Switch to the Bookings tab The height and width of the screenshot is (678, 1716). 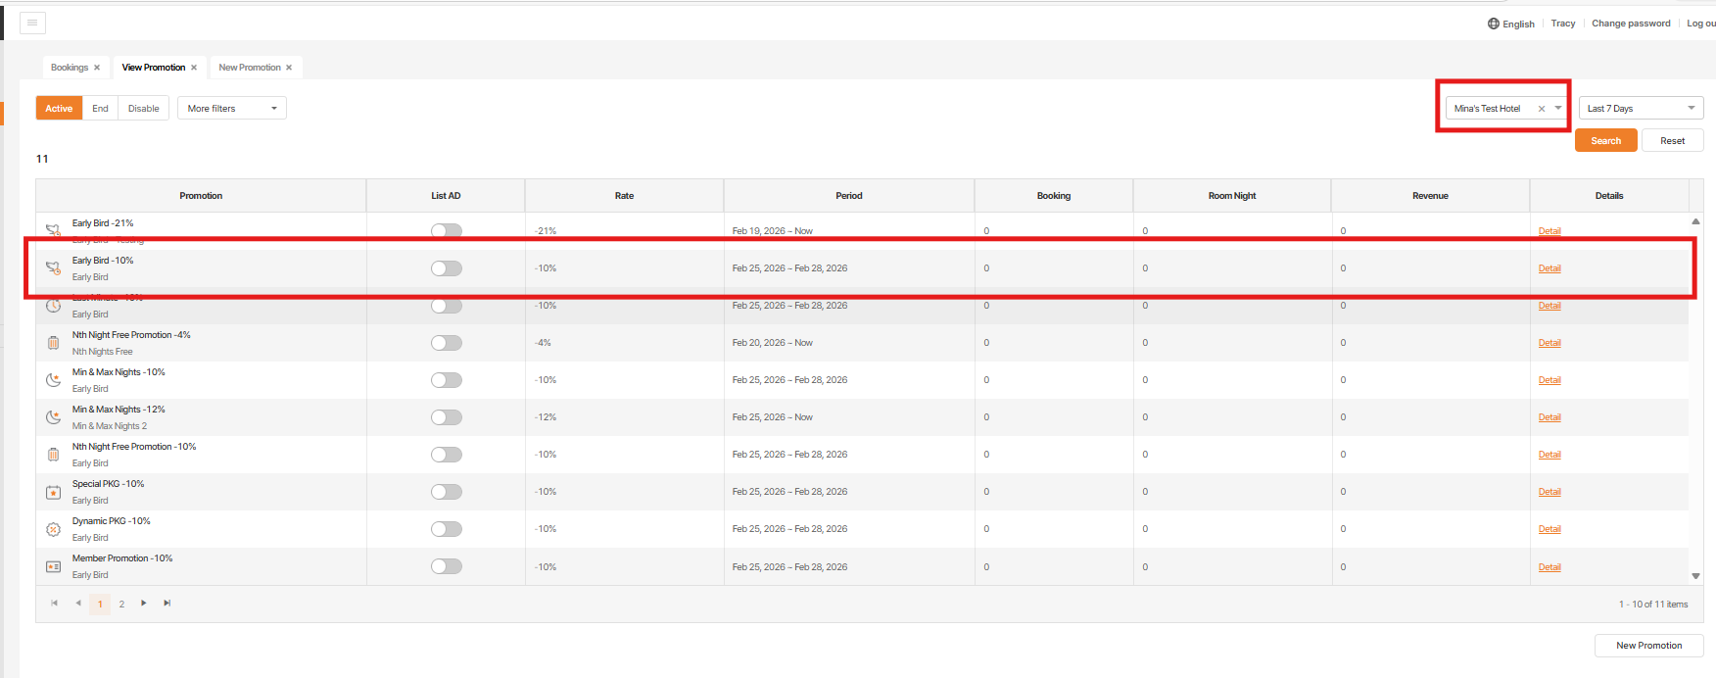[x=70, y=68]
